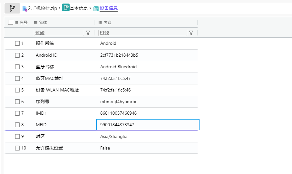The width and height of the screenshot is (292, 174).
Task: Open 序号 column menu icon
Action: tap(16, 22)
